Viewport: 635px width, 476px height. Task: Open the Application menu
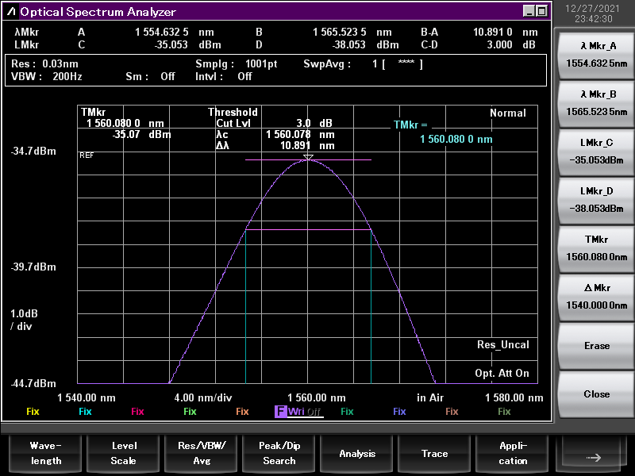513,453
